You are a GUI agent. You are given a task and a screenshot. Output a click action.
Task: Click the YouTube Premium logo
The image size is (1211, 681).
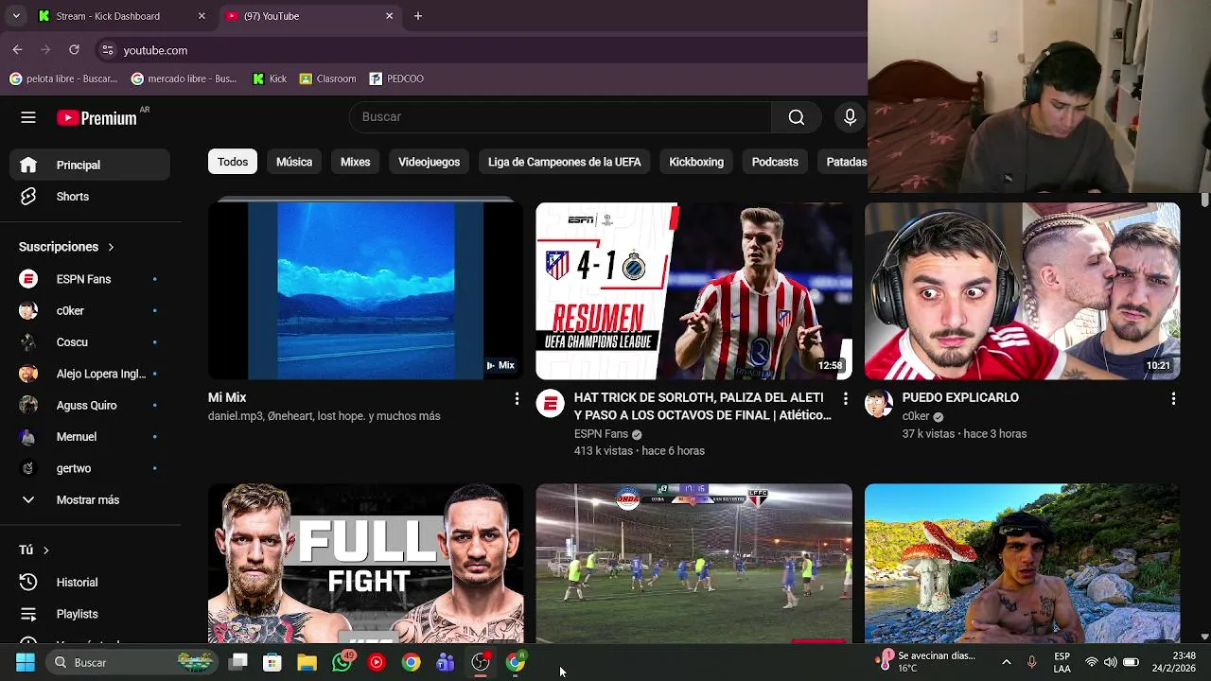97,117
